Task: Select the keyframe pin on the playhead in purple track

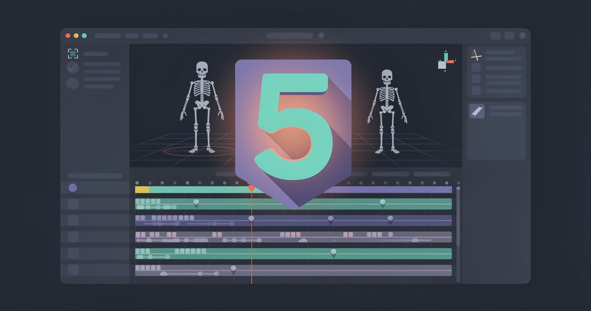Action: (251, 219)
